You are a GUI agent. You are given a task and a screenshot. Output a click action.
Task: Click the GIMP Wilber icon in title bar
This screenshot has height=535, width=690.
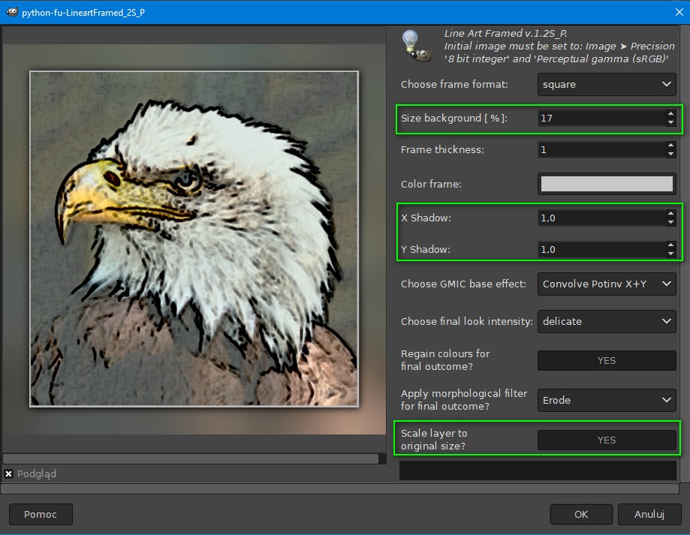point(12,12)
